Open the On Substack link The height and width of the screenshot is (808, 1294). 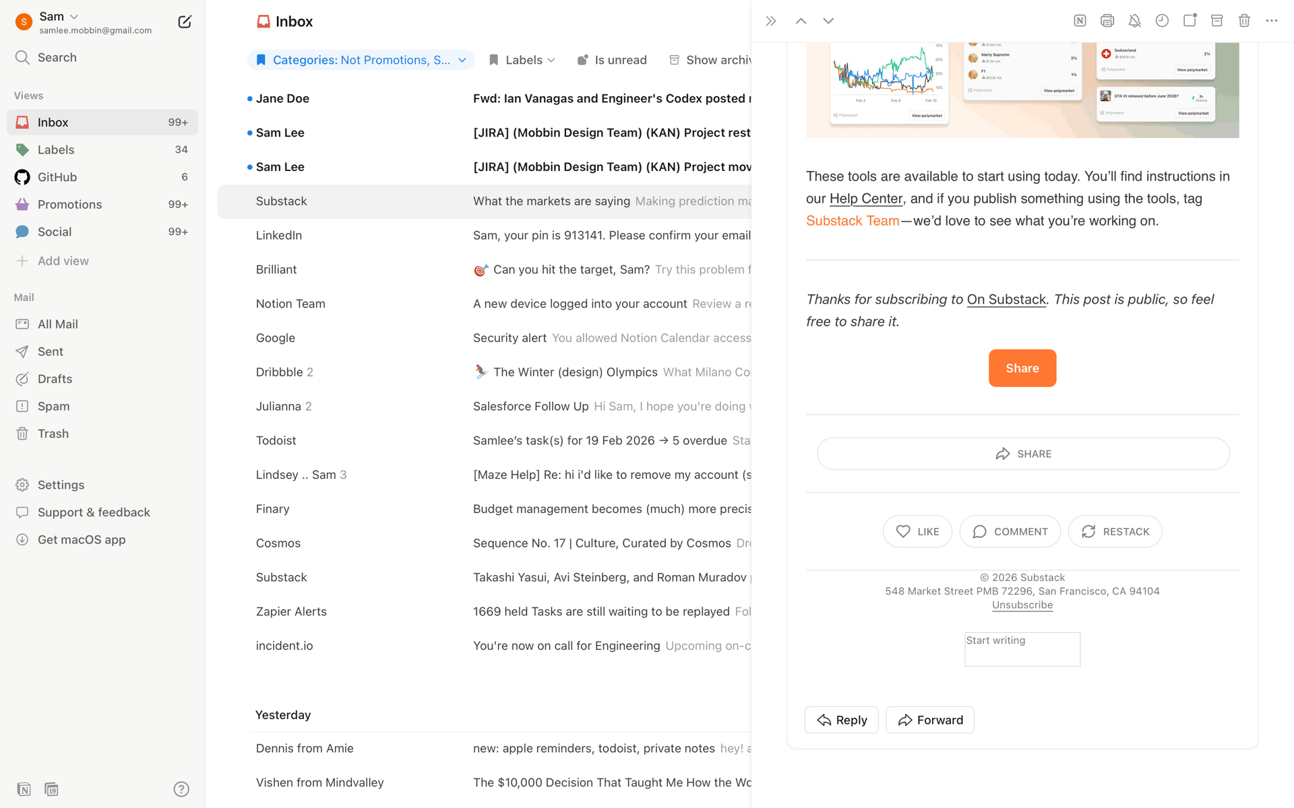coord(1006,300)
